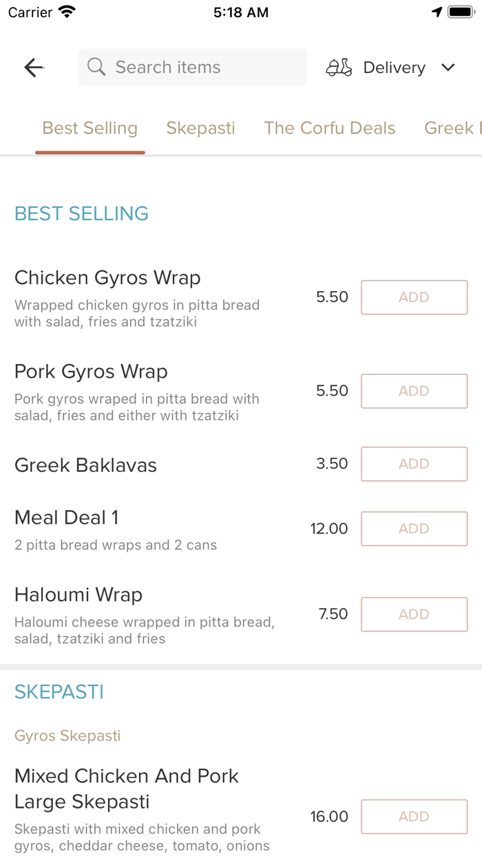Tap the back arrow icon
Screen dimensions: 482x856
(34, 67)
